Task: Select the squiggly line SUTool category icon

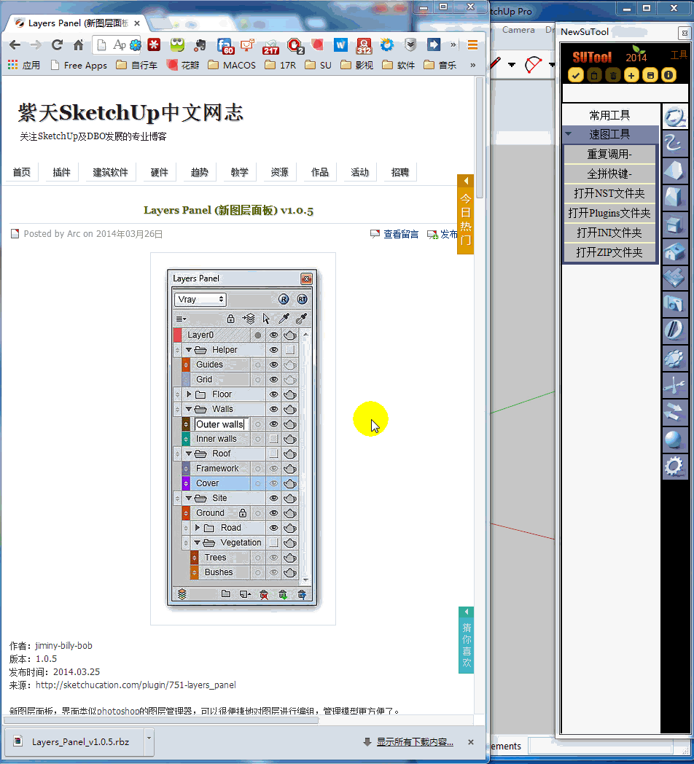Action: (674, 142)
